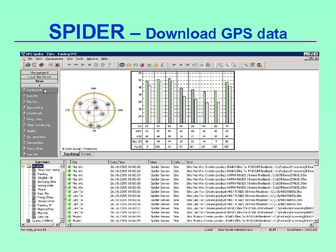Screen dimensions: 336x252
Task: Click the left toolbar's play arrow icon
Action: click(x=83, y=65)
